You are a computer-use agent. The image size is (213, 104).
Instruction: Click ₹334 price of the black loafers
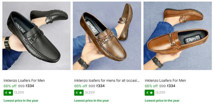pos(30,86)
